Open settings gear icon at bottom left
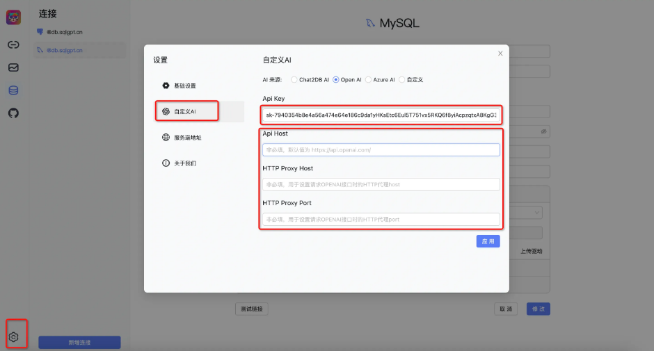Image resolution: width=654 pixels, height=351 pixels. click(13, 337)
